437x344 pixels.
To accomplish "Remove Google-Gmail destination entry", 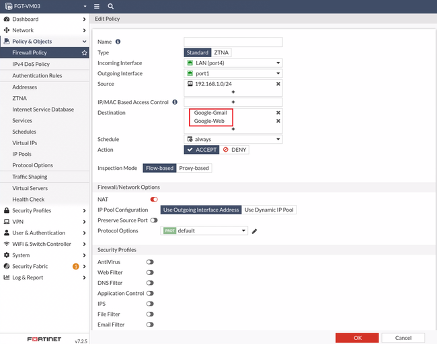I will [x=278, y=112].
